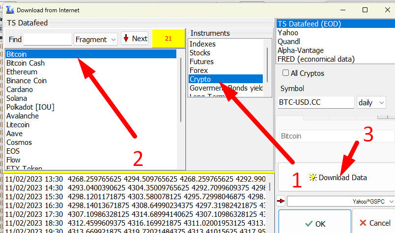This screenshot has width=395, height=233.
Task: Confirm with the green checkmark OK button
Action: (x=315, y=223)
